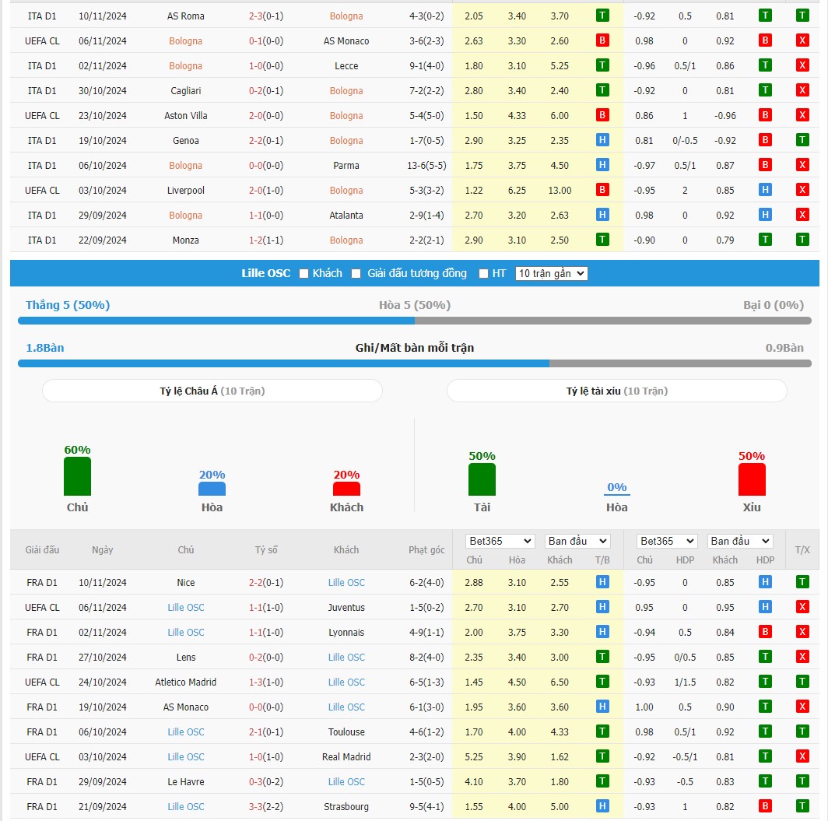828x821 pixels.
Task: Click the green T over/under badge in Atletico Madrid row
Action: click(x=802, y=682)
